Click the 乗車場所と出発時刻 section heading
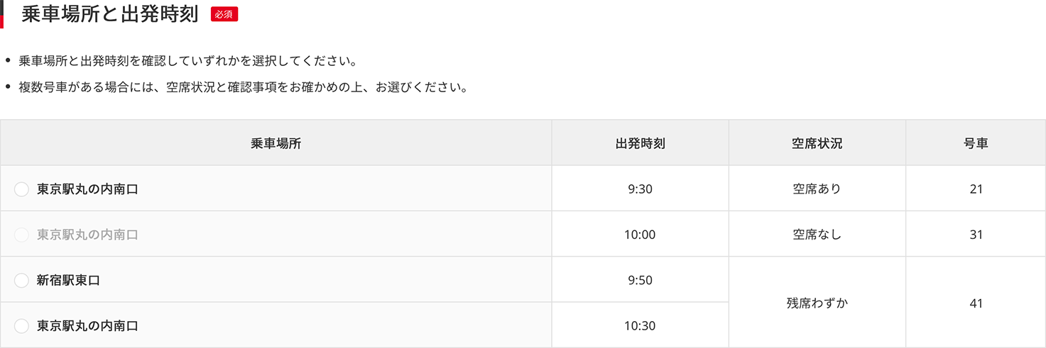This screenshot has height=348, width=1046. pyautogui.click(x=110, y=14)
